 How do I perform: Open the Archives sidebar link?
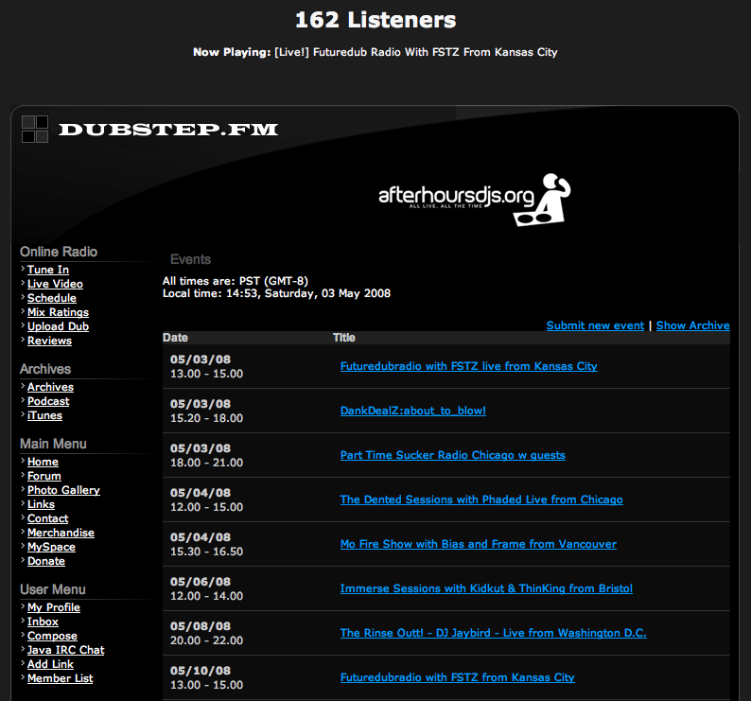coord(50,387)
